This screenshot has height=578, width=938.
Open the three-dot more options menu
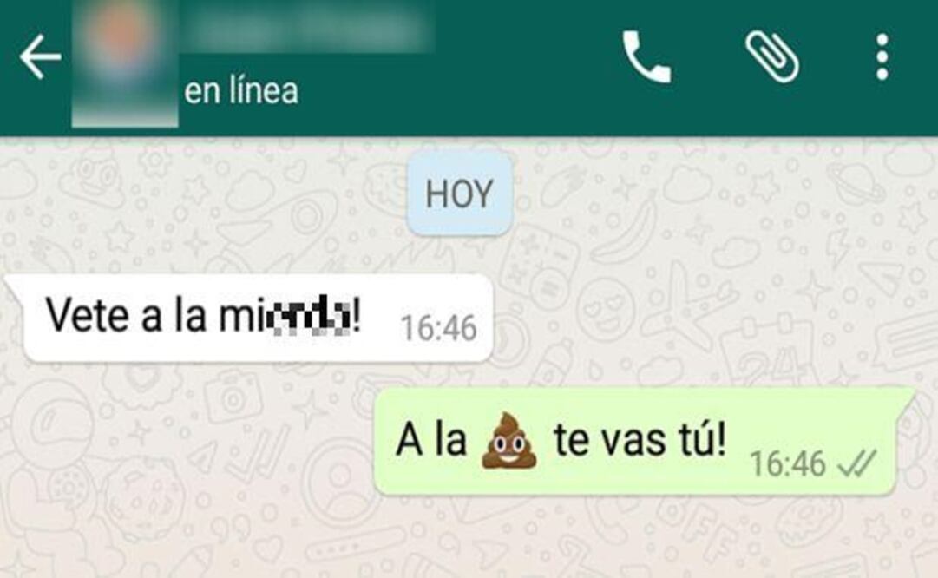click(x=882, y=56)
